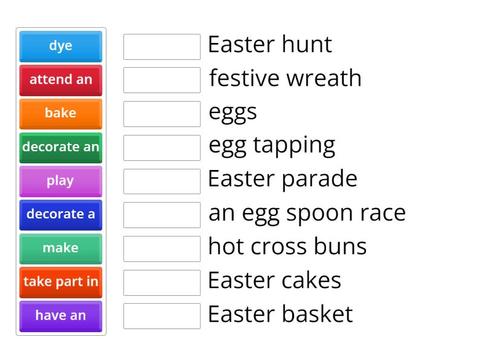Select the "dye" word tile
The width and height of the screenshot is (484, 363).
coord(60,46)
